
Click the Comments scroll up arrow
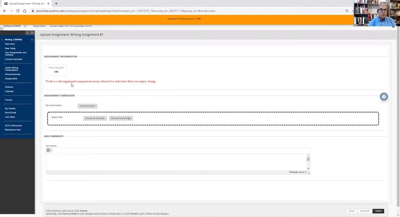308,155
